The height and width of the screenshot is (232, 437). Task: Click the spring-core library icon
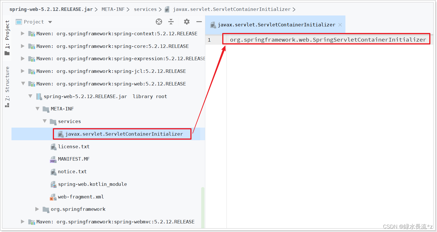(x=31, y=46)
